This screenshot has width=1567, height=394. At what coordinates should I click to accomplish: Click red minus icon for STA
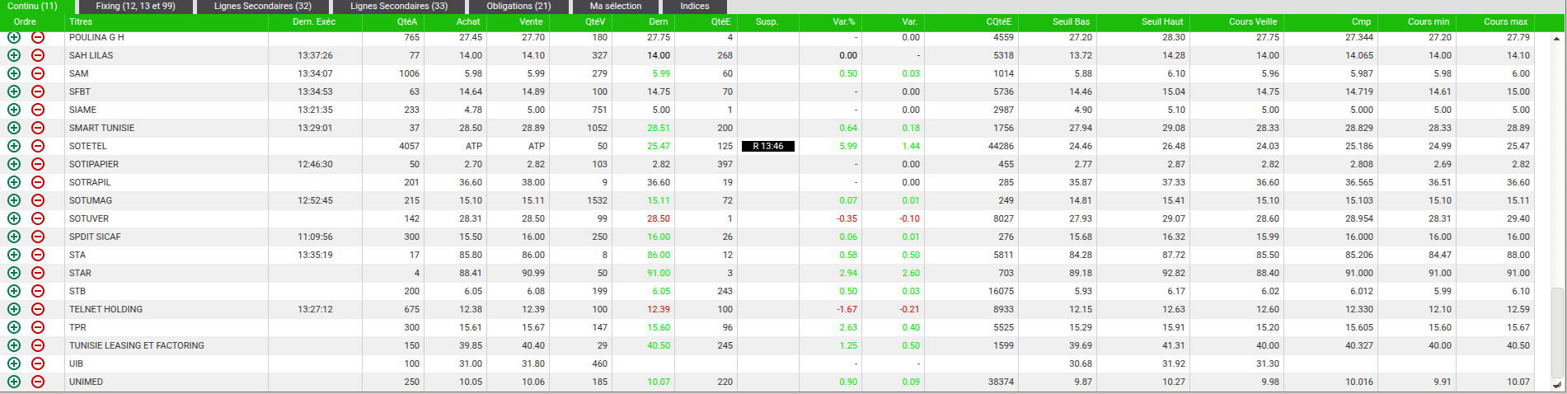38,255
